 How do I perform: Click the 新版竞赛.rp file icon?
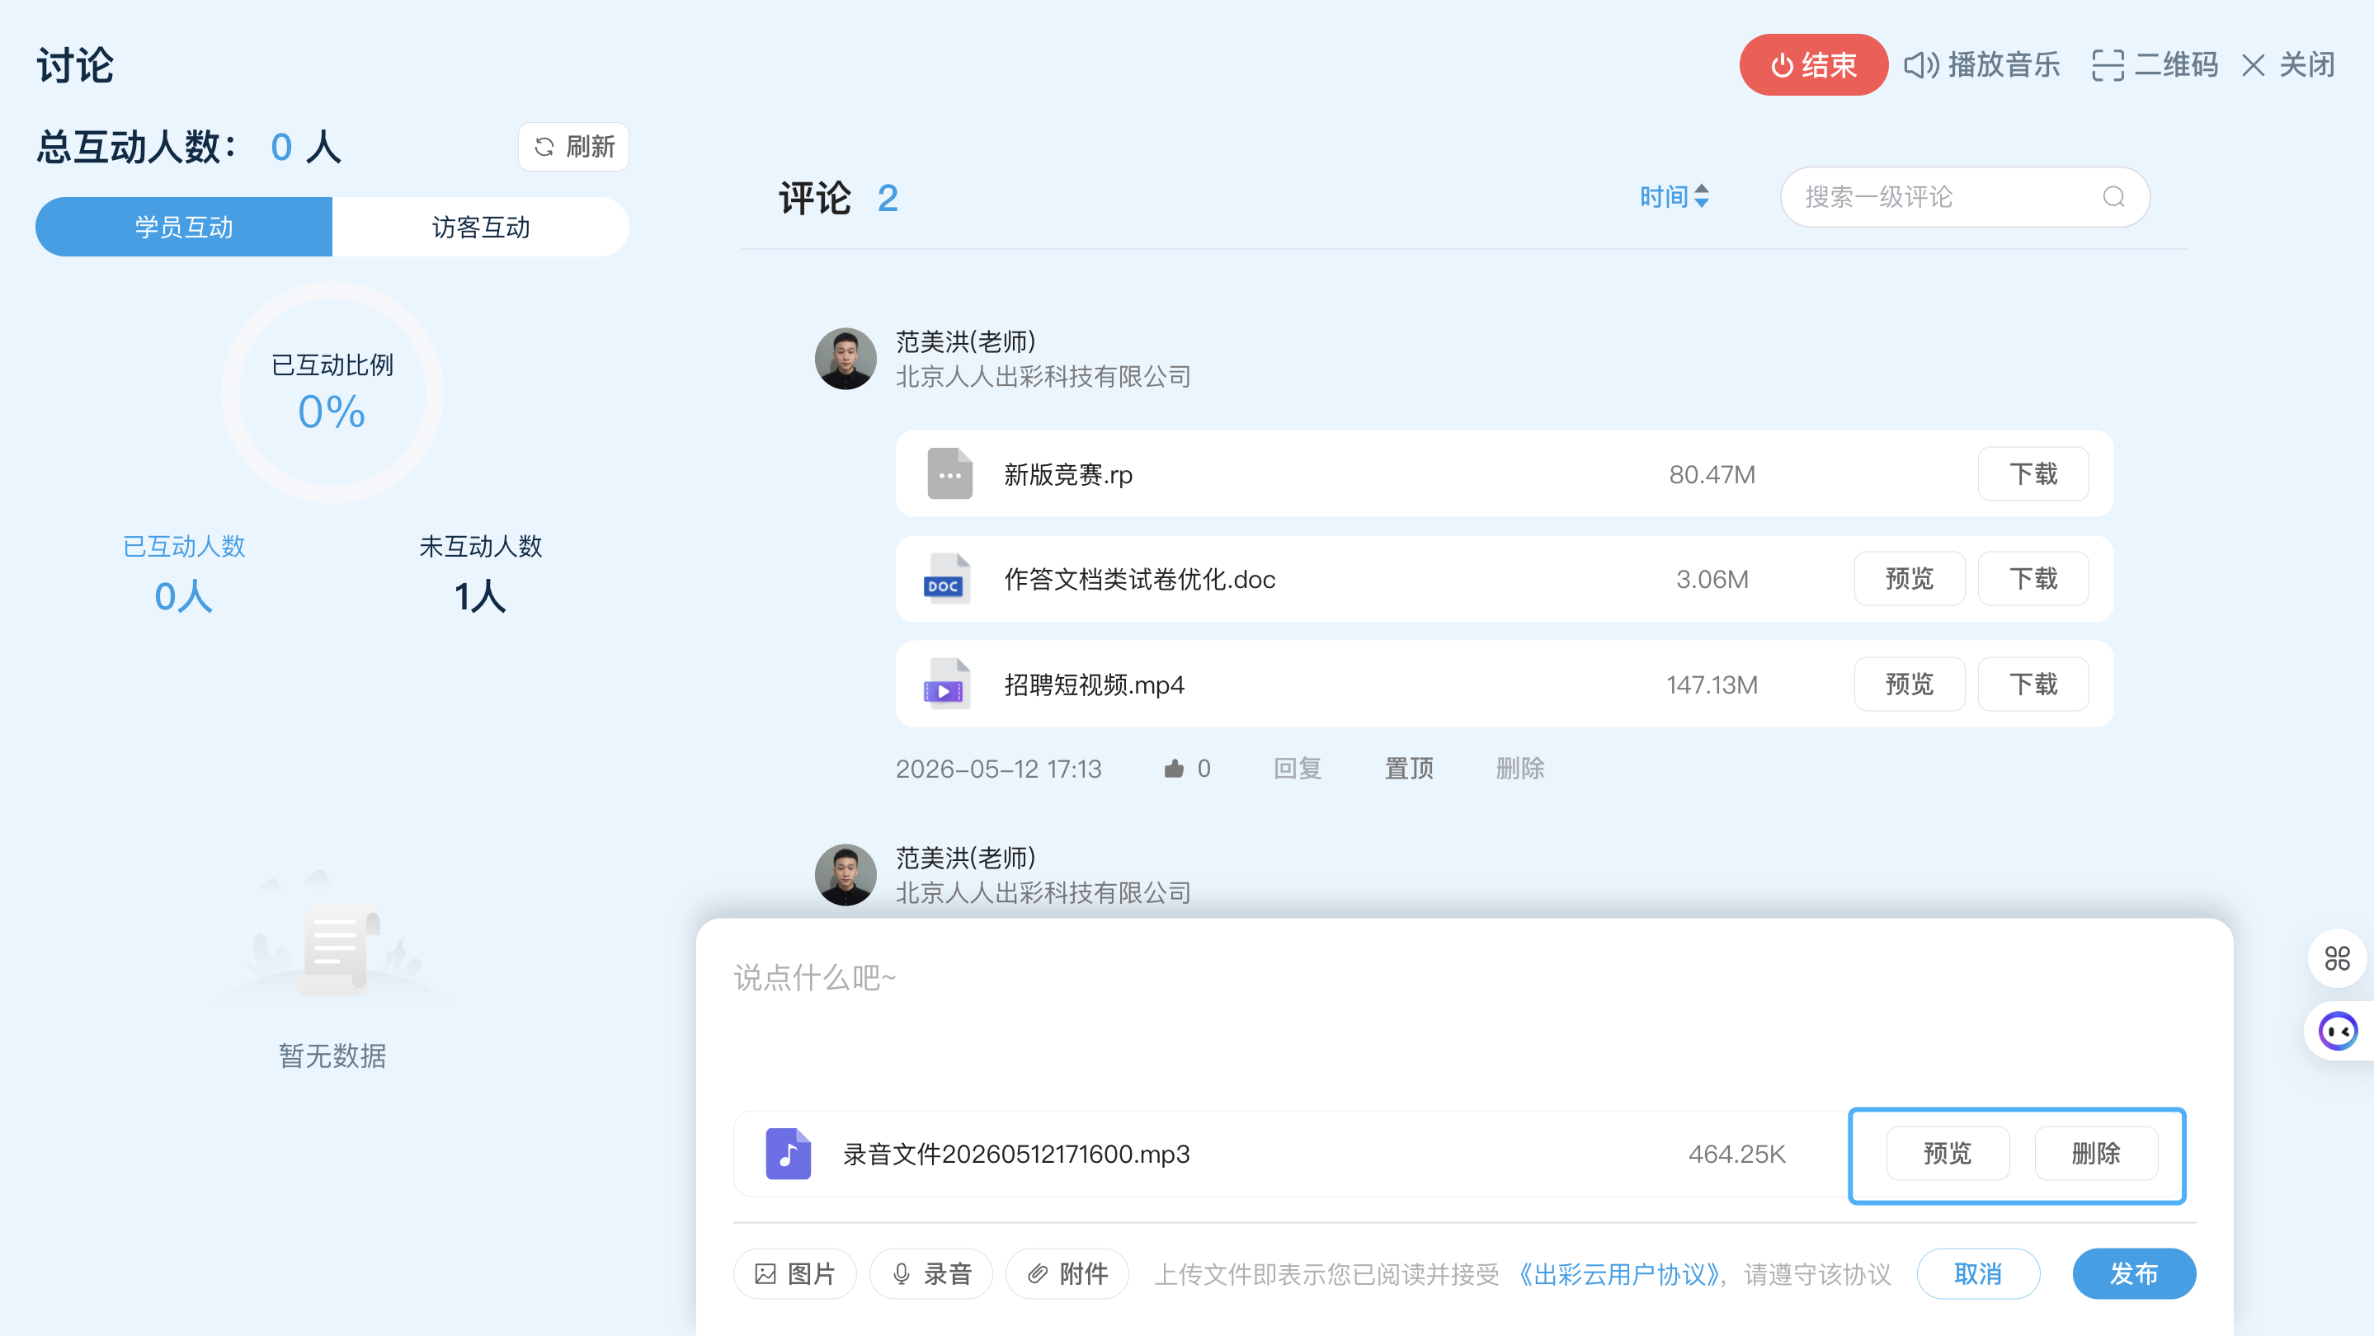(949, 473)
